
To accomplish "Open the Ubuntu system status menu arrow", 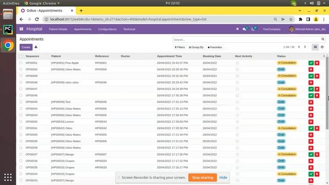I will tap(324, 3).
